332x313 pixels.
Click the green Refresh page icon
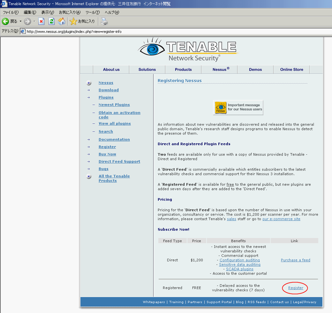[51, 21]
